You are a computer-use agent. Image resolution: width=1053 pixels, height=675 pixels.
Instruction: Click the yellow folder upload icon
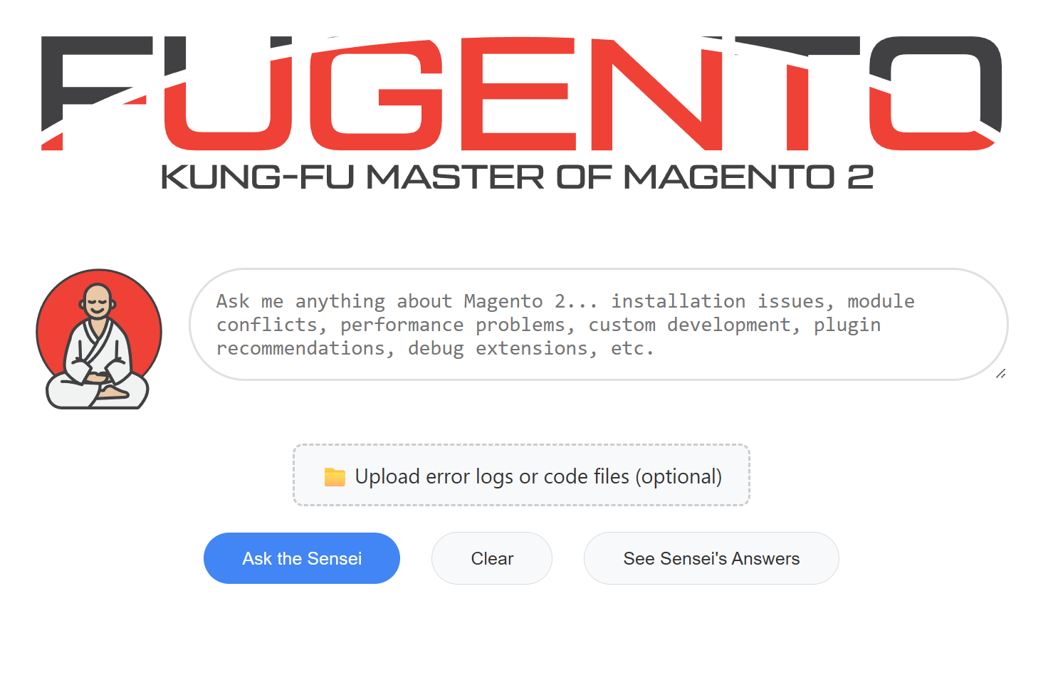[335, 476]
